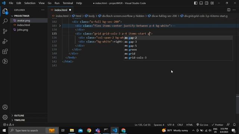239x134 pixels.
Task: Open File Explorer from taskbar
Action: 72,130
